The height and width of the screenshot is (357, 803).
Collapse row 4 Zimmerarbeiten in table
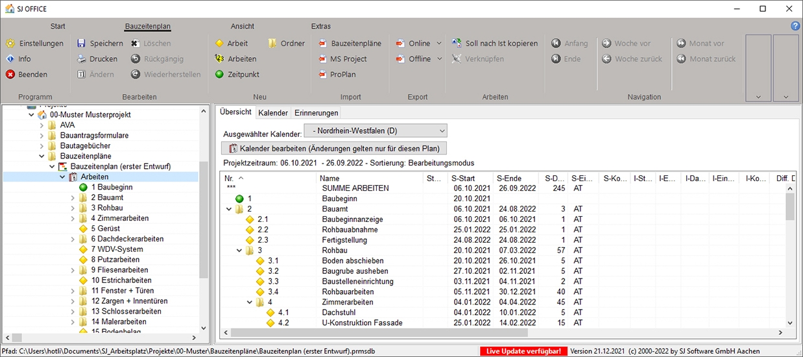point(250,302)
